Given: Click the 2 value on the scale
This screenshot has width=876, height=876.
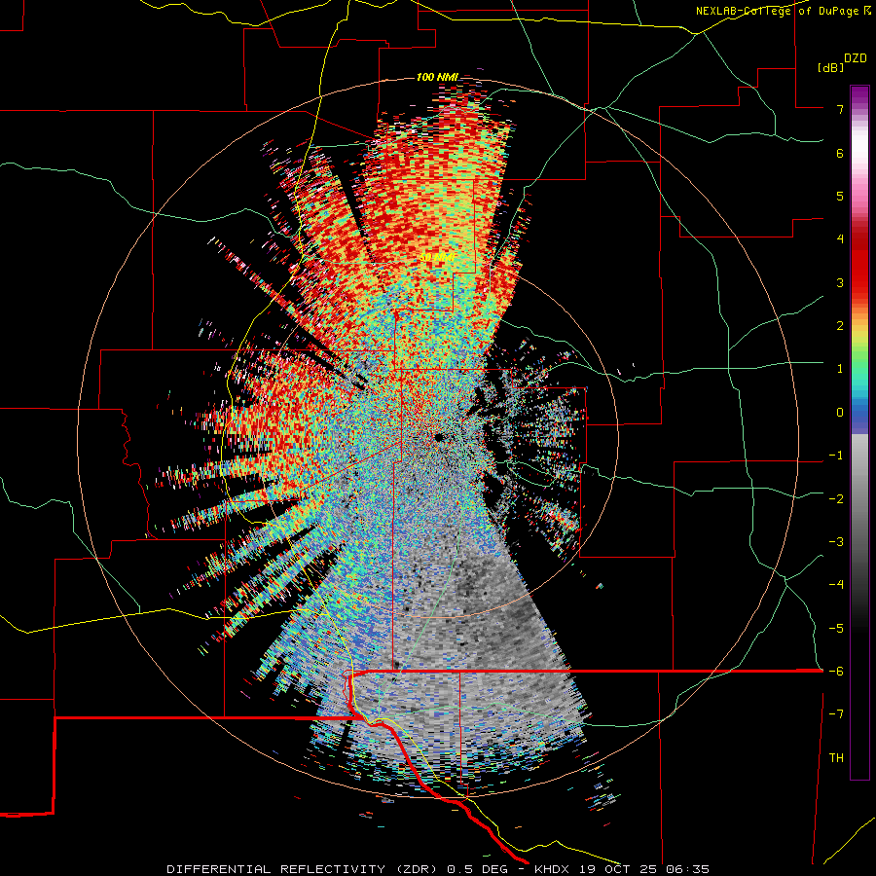Looking at the screenshot, I should [840, 326].
